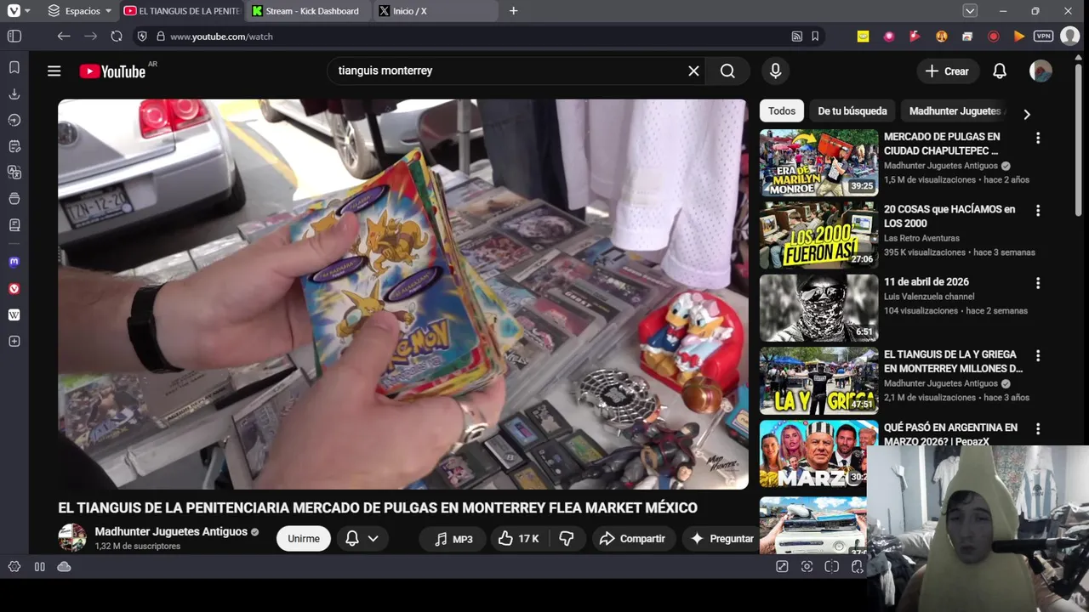Reload the current YouTube page
Image resolution: width=1089 pixels, height=612 pixels.
[117, 37]
